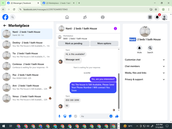The width and height of the screenshot is (172, 129).
Task: Open Nanii conversation in list
Action: coord(27,34)
